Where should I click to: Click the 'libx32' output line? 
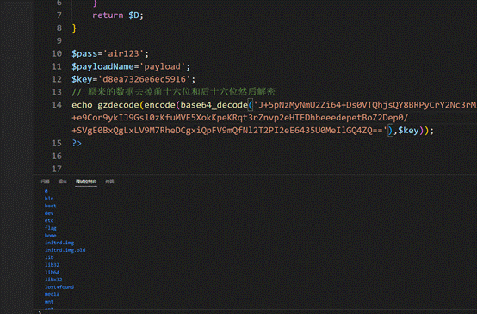point(53,280)
